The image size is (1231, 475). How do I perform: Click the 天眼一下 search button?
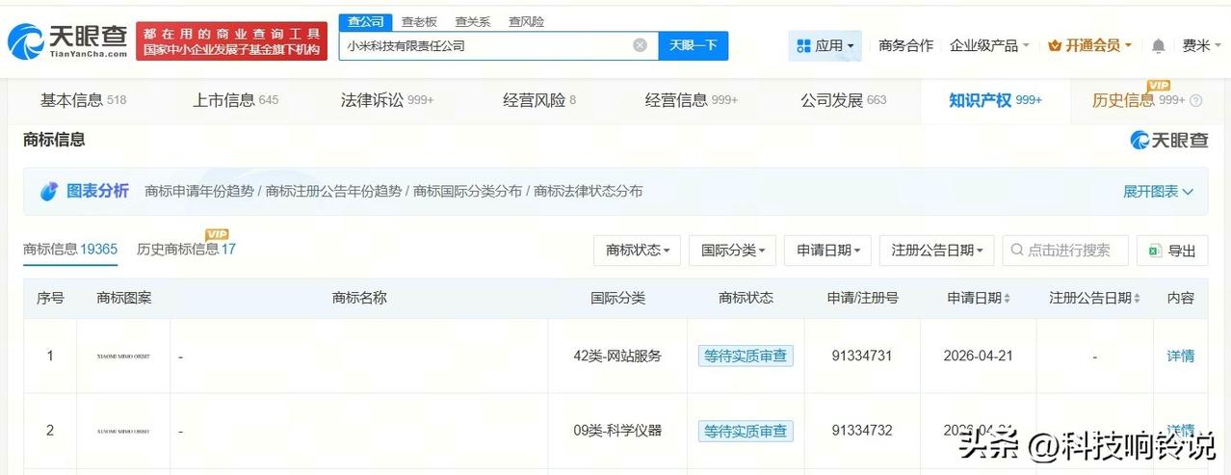click(694, 45)
